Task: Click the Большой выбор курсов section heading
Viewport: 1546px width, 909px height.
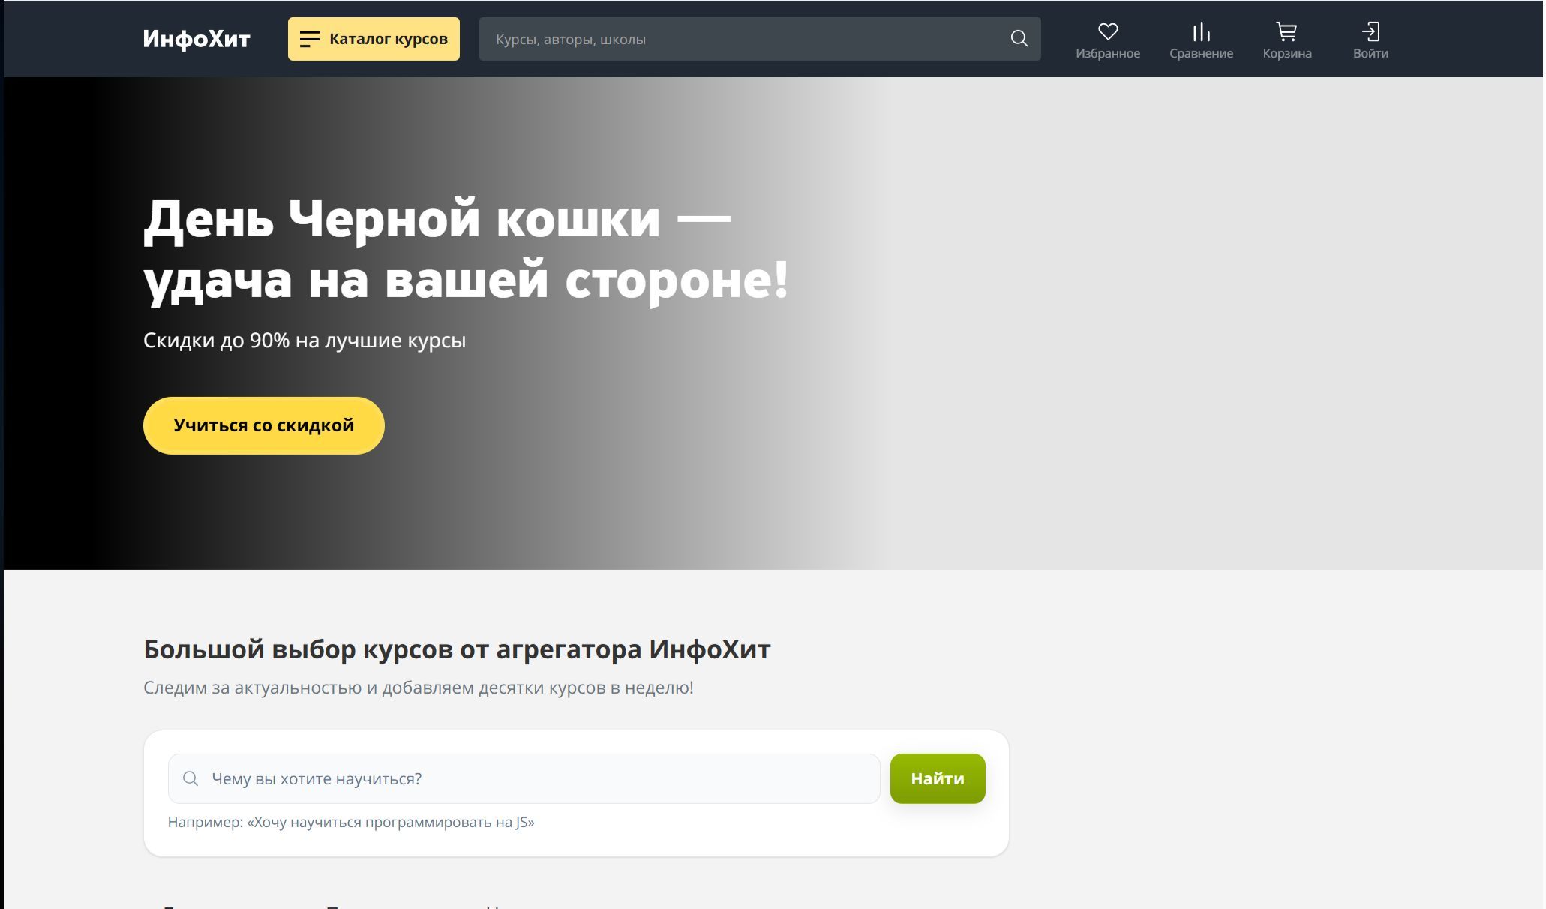Action: pos(456,649)
